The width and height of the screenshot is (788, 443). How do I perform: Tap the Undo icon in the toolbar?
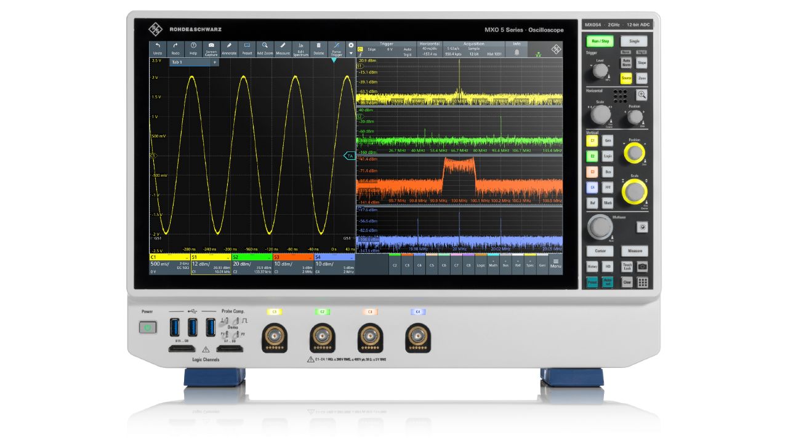tap(158, 49)
